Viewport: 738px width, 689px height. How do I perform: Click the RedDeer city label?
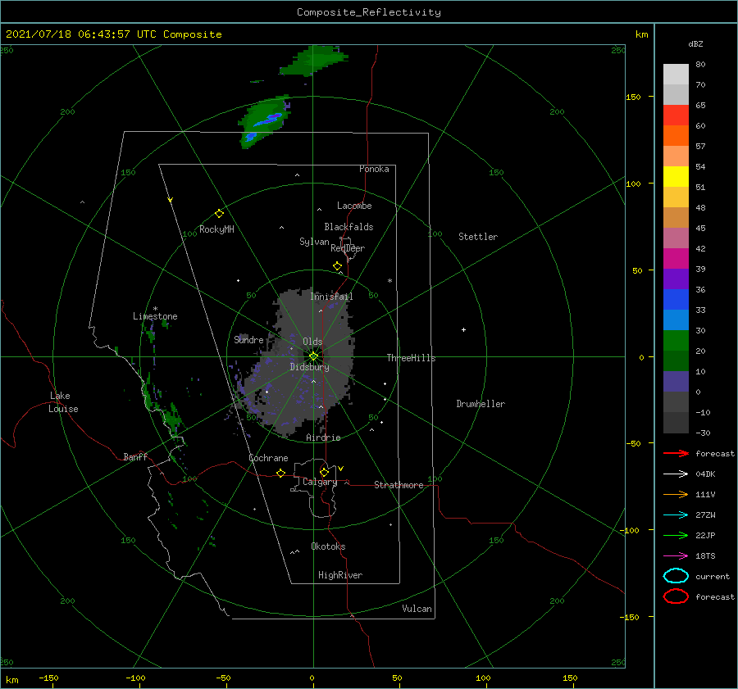(348, 248)
